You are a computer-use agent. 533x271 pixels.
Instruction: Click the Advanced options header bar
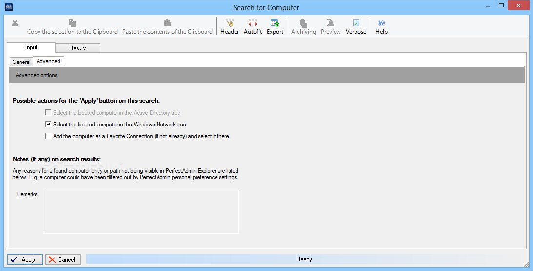point(267,75)
